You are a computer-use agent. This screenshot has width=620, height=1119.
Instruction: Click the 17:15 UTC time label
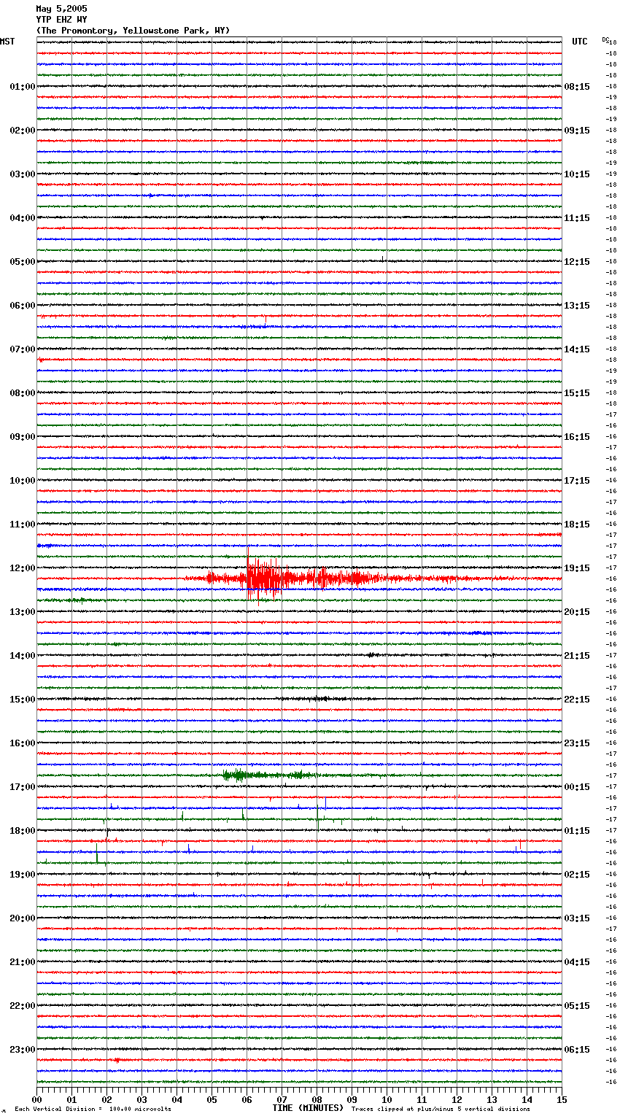(577, 481)
